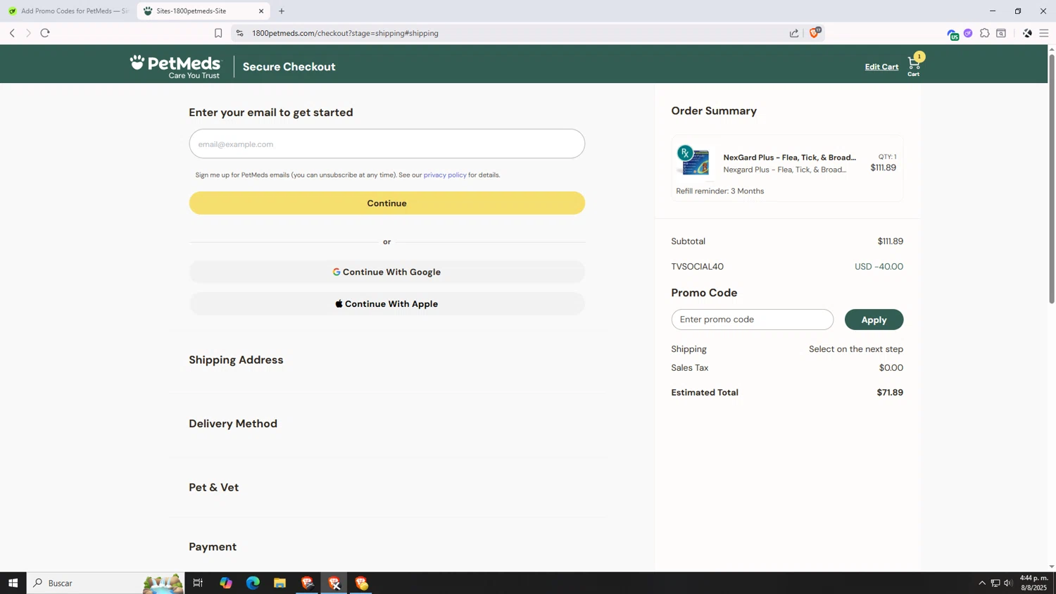Open the VPN extension icon labeled US
The image size is (1056, 594).
click(x=953, y=34)
